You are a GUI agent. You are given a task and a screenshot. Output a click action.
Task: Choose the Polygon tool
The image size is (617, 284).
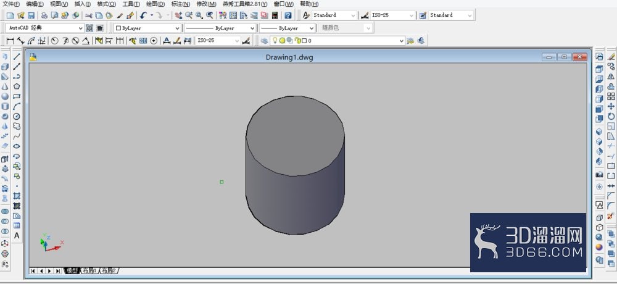(17, 86)
